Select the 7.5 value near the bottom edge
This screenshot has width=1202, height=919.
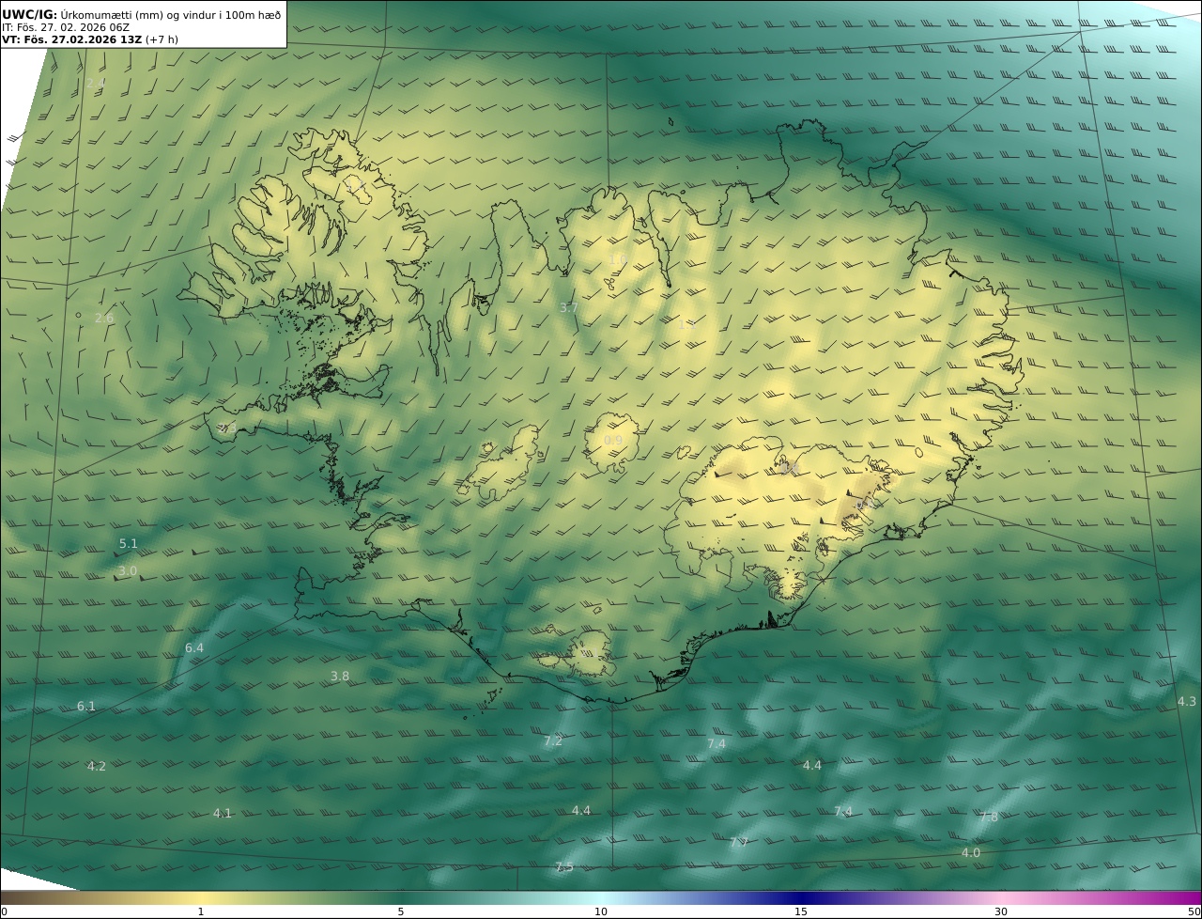[x=564, y=866]
